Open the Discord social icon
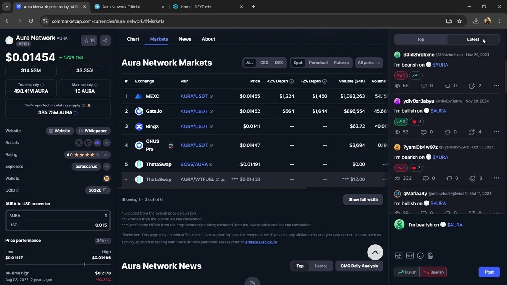 (97, 142)
